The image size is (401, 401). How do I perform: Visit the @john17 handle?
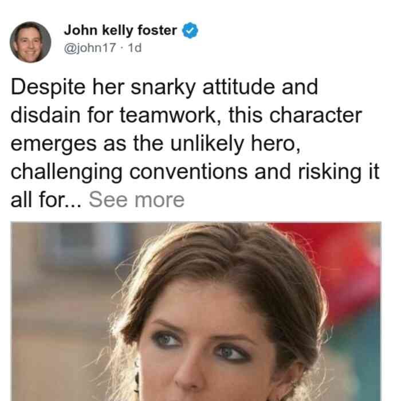pos(90,48)
